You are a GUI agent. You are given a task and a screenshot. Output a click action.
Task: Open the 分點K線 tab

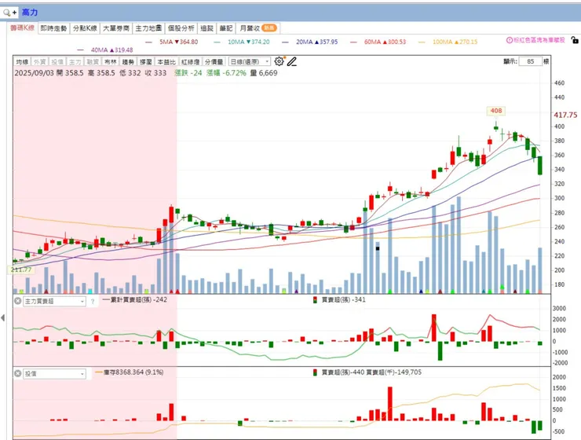pyautogui.click(x=85, y=28)
